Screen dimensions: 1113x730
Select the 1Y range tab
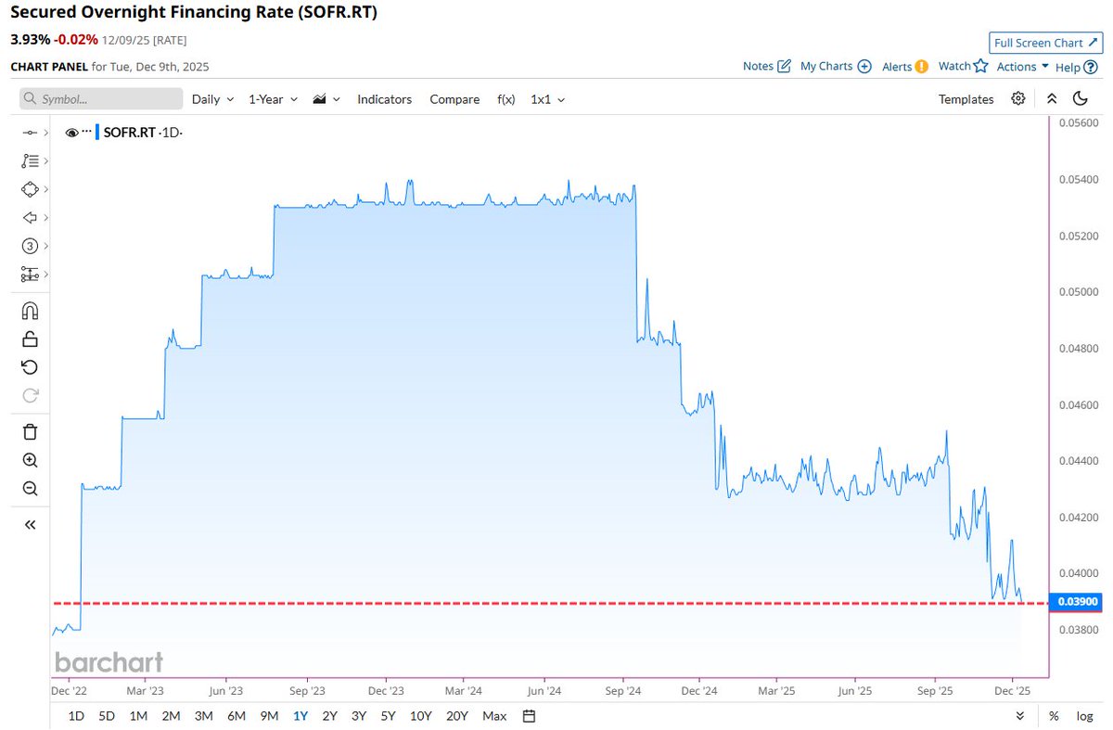click(300, 716)
